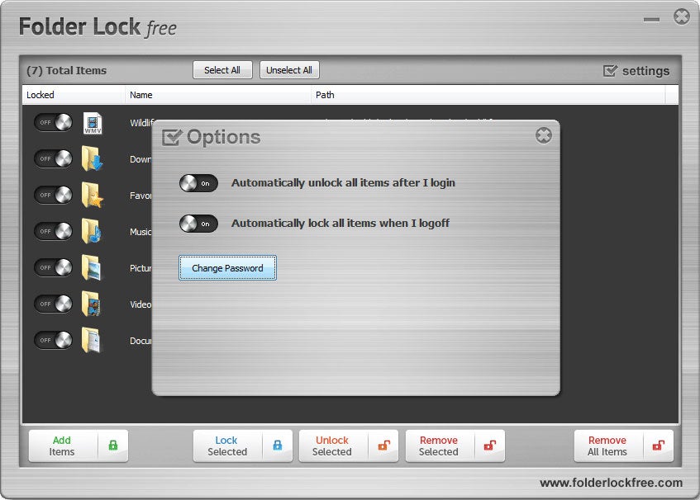The height and width of the screenshot is (500, 700).
Task: Click Remove All Items button
Action: (624, 446)
